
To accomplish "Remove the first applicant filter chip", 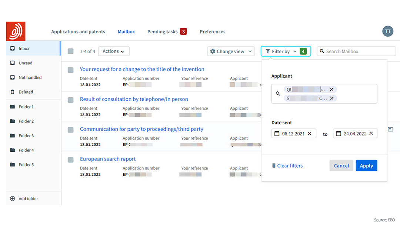I will (331, 90).
